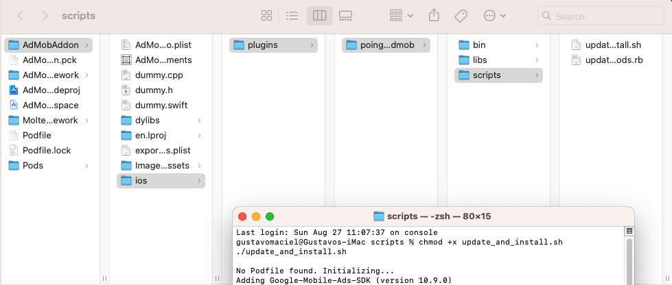
Task: Click the Terminal vertical scrollbar
Action: coord(629,260)
